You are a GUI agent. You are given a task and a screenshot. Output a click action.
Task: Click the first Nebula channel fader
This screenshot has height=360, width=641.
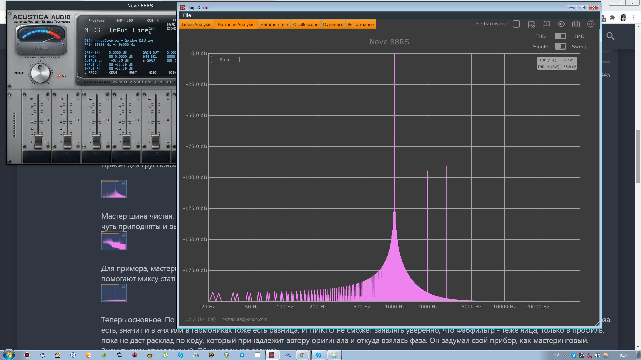point(38,142)
